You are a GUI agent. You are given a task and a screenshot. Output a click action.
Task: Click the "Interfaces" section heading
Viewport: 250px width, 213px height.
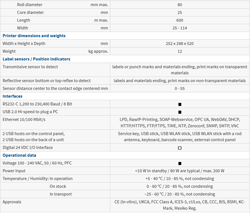pos(12,96)
